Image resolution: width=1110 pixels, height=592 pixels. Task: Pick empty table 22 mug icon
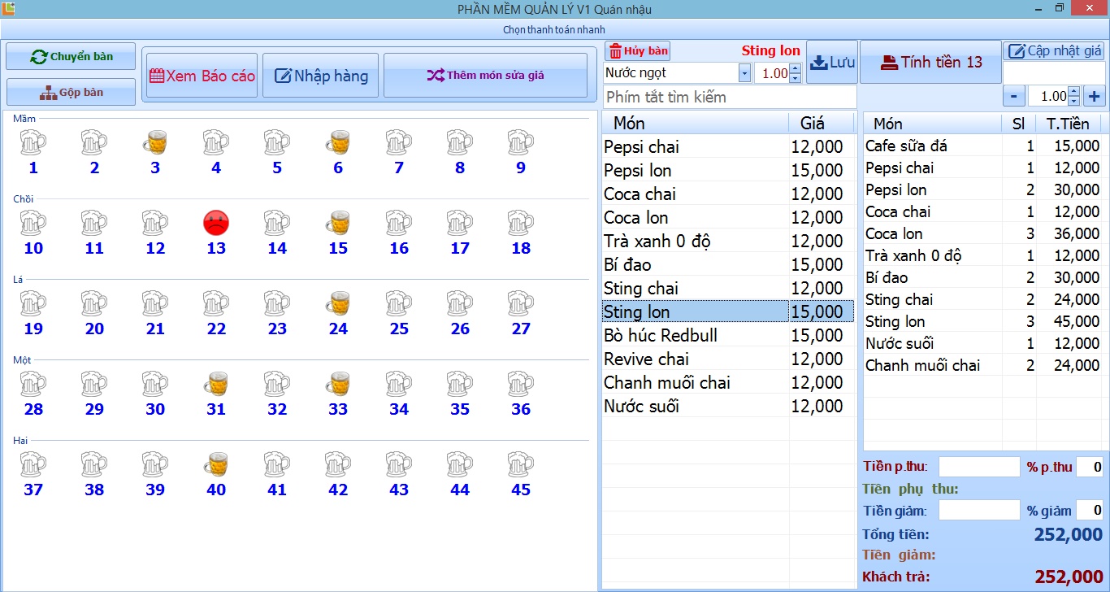click(x=216, y=303)
